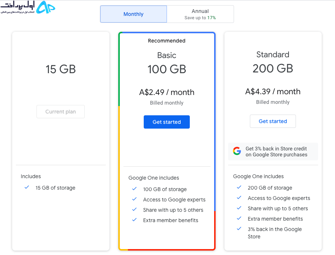Viewport: 335px width, 255px height.
Task: Click 'Google One includes' heading in Basic card
Action: click(154, 178)
